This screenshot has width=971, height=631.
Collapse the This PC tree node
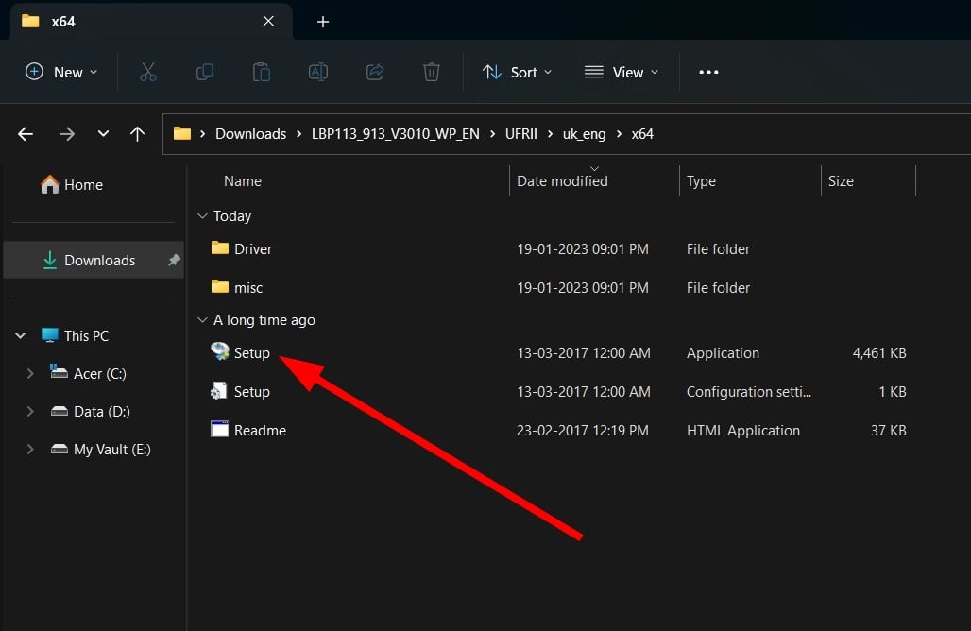point(21,335)
